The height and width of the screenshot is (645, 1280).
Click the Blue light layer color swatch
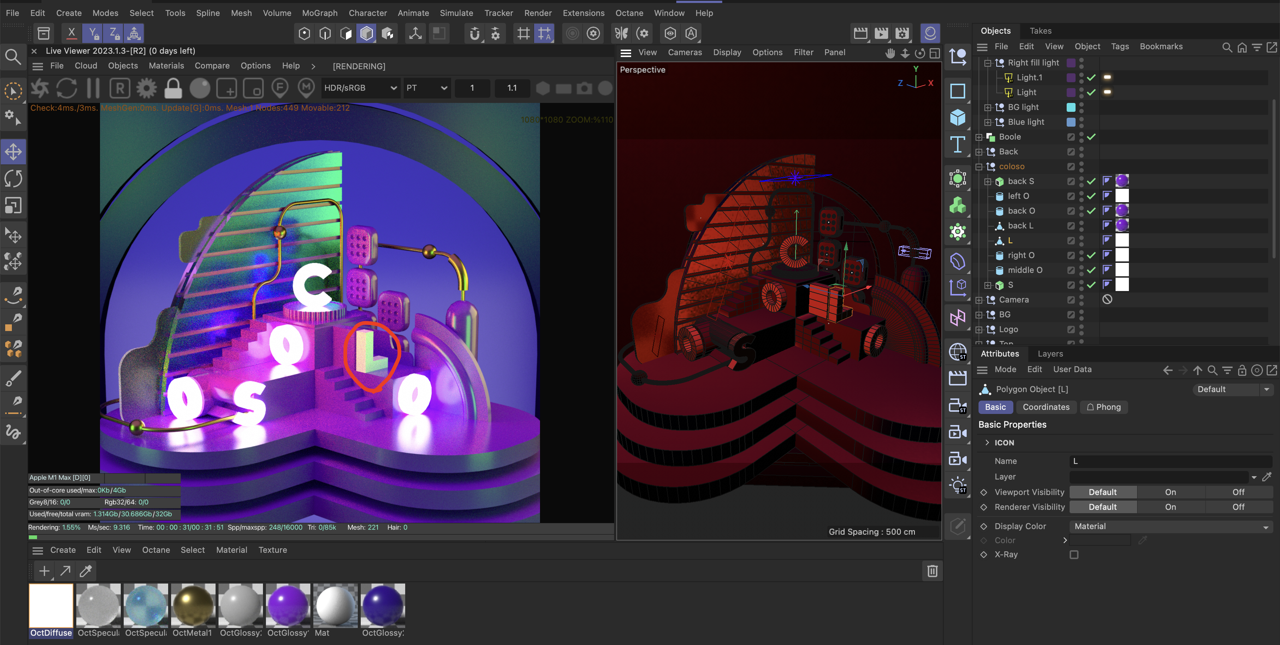(1071, 122)
